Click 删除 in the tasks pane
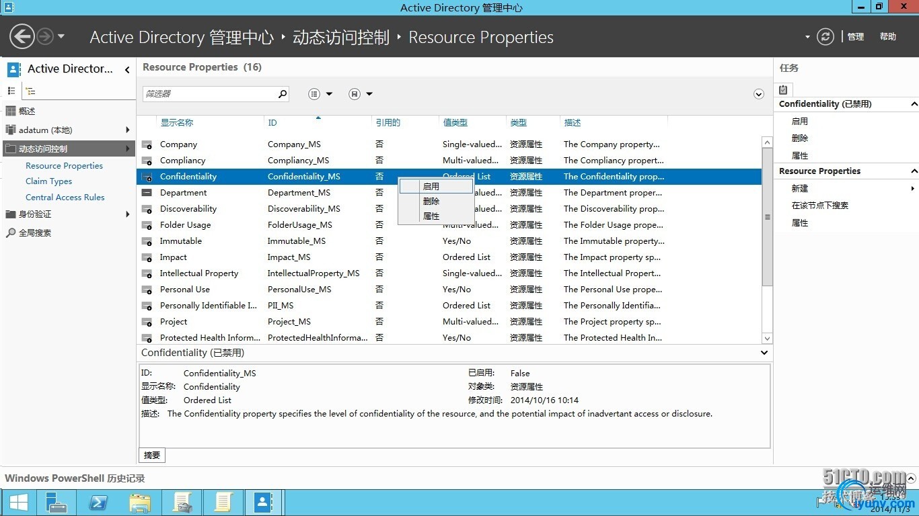919x516 pixels. 800,138
